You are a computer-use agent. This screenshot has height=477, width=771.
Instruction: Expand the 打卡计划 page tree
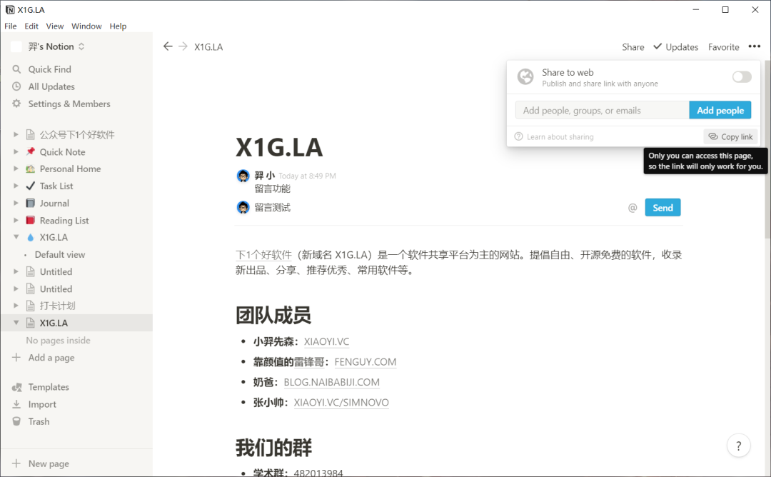click(x=16, y=306)
